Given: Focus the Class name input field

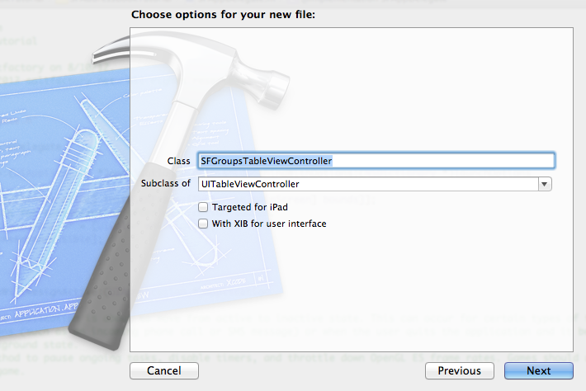Looking at the screenshot, I should [x=376, y=161].
